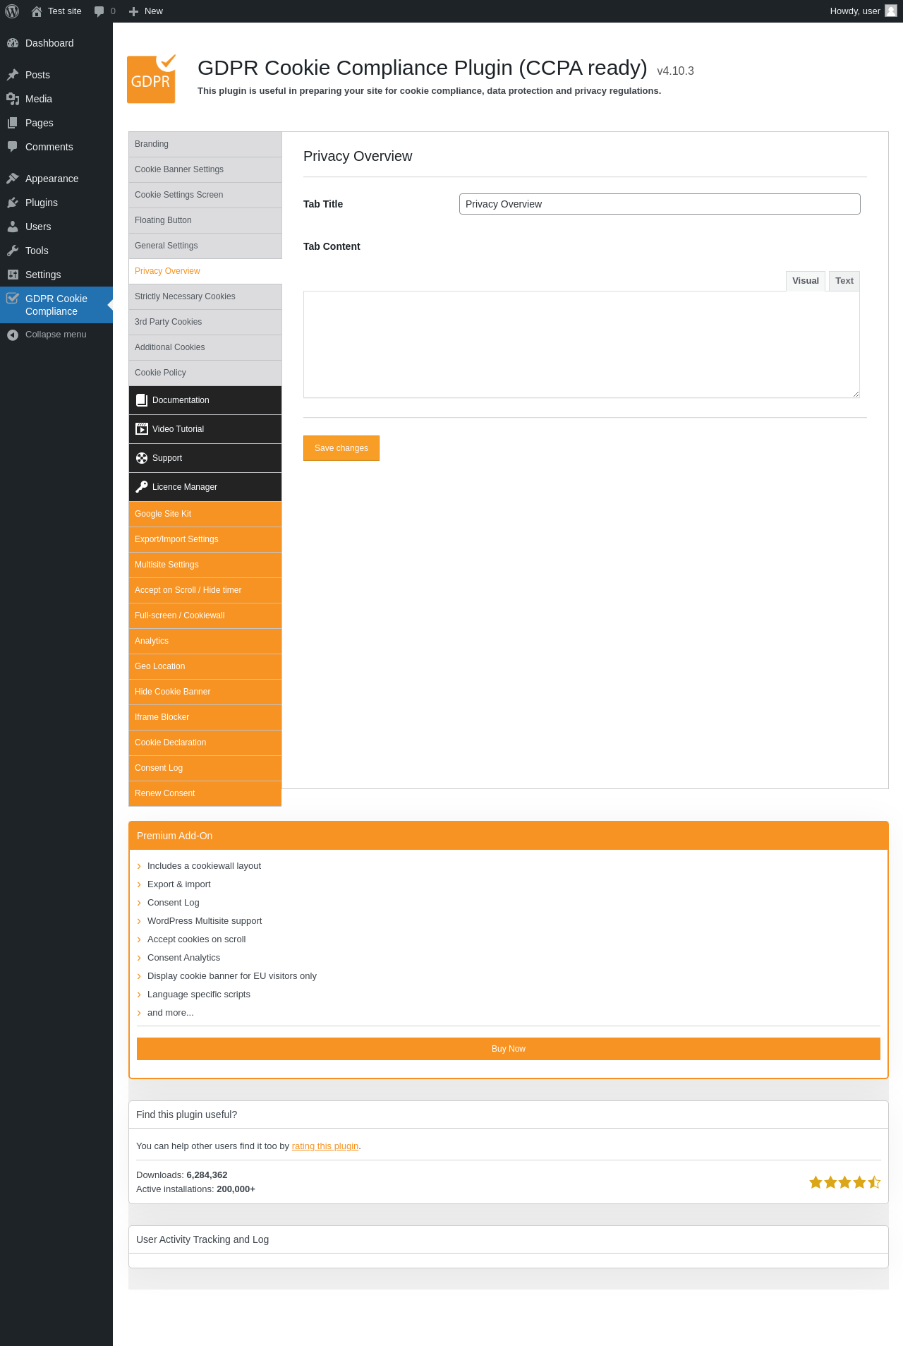Click the 'Includes a cookiewall layout' list item
Image resolution: width=903 pixels, height=1346 pixels.
204,866
